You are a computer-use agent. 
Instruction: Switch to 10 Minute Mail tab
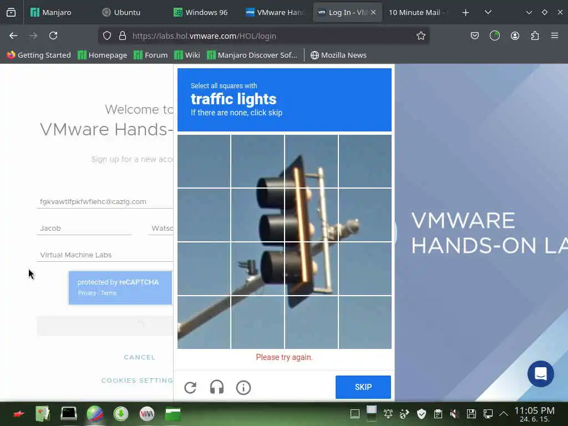[x=417, y=12]
